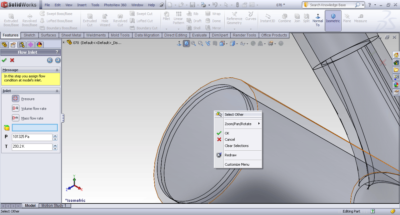This screenshot has width=400, height=215.
Task: Click the inlet face selection box
Action: [x=35, y=128]
